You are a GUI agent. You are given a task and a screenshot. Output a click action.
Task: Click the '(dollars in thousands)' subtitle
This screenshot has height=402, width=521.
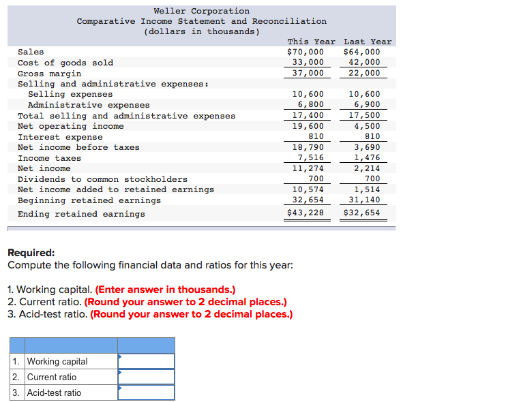[202, 31]
